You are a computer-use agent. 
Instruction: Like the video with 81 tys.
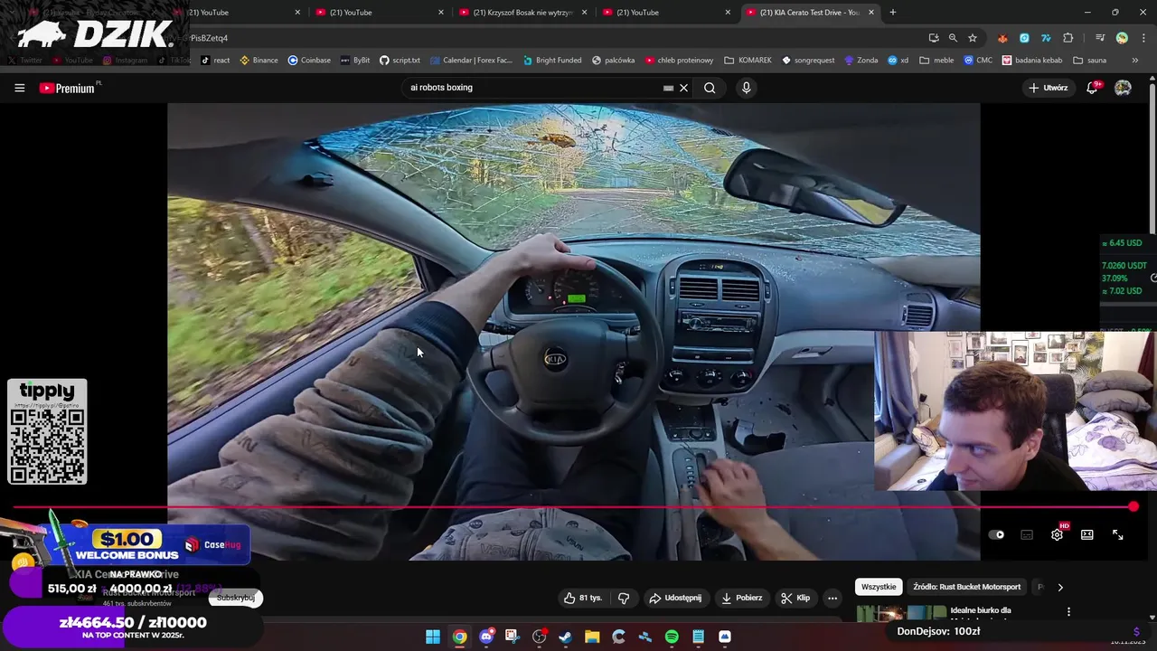point(583,598)
